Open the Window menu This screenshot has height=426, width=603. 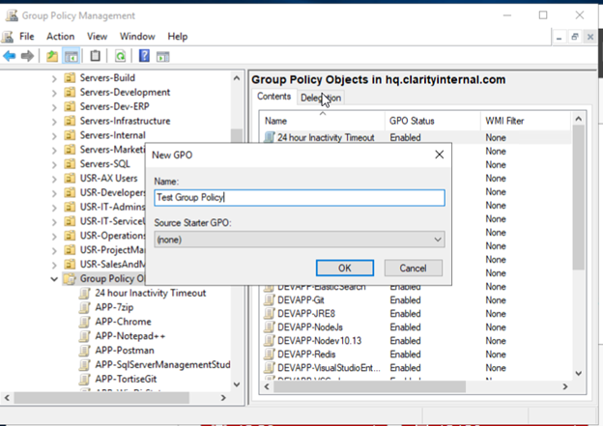(x=137, y=37)
